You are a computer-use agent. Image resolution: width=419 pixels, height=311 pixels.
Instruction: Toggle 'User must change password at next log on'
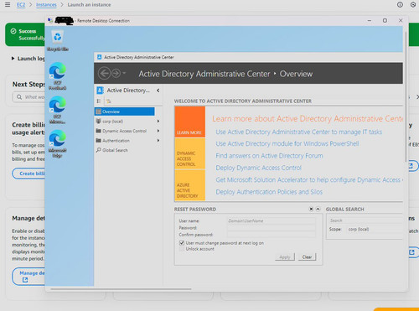[x=182, y=243]
